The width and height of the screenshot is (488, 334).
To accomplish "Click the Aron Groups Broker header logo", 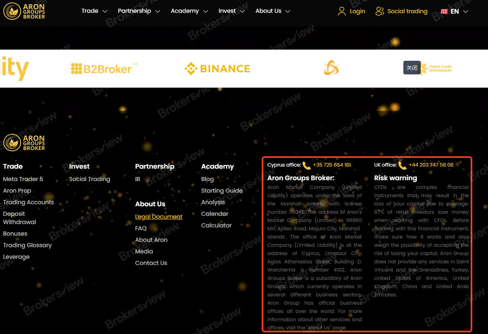I will 24,12.
